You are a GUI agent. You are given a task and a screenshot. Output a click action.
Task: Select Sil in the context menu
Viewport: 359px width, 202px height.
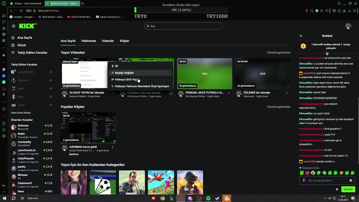pos(140,66)
